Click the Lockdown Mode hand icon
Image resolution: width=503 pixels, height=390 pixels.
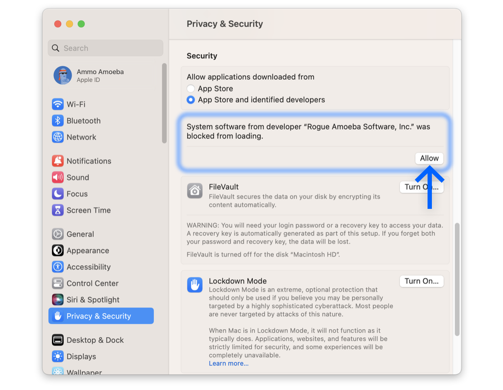[195, 285]
